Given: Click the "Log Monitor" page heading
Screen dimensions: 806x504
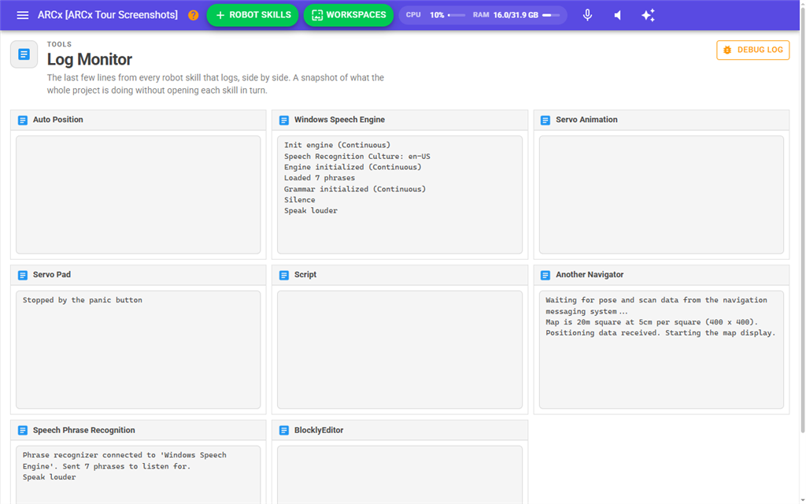Looking at the screenshot, I should point(90,60).
